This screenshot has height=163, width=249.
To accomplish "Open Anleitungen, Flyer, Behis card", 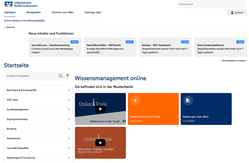I will 206,109.
